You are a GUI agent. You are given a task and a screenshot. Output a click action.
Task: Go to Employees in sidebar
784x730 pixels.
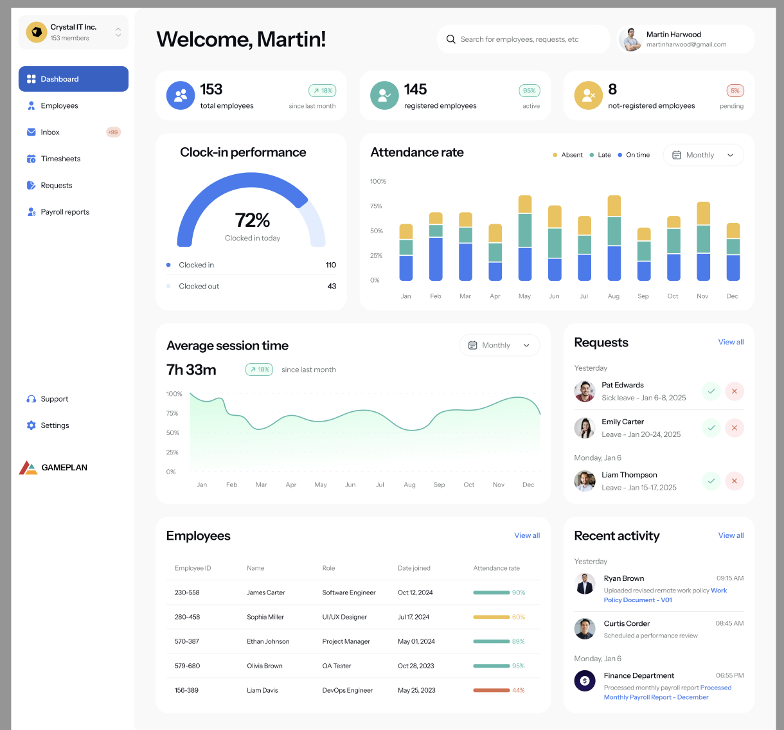tap(73, 105)
